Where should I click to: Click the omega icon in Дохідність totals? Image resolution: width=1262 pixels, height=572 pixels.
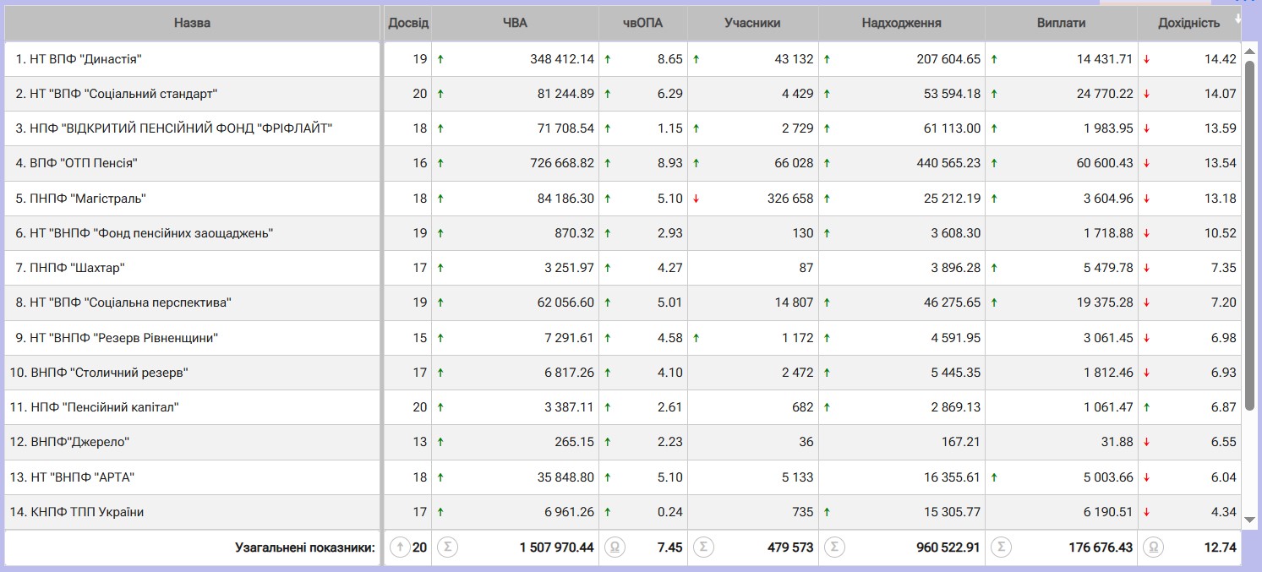[1151, 547]
